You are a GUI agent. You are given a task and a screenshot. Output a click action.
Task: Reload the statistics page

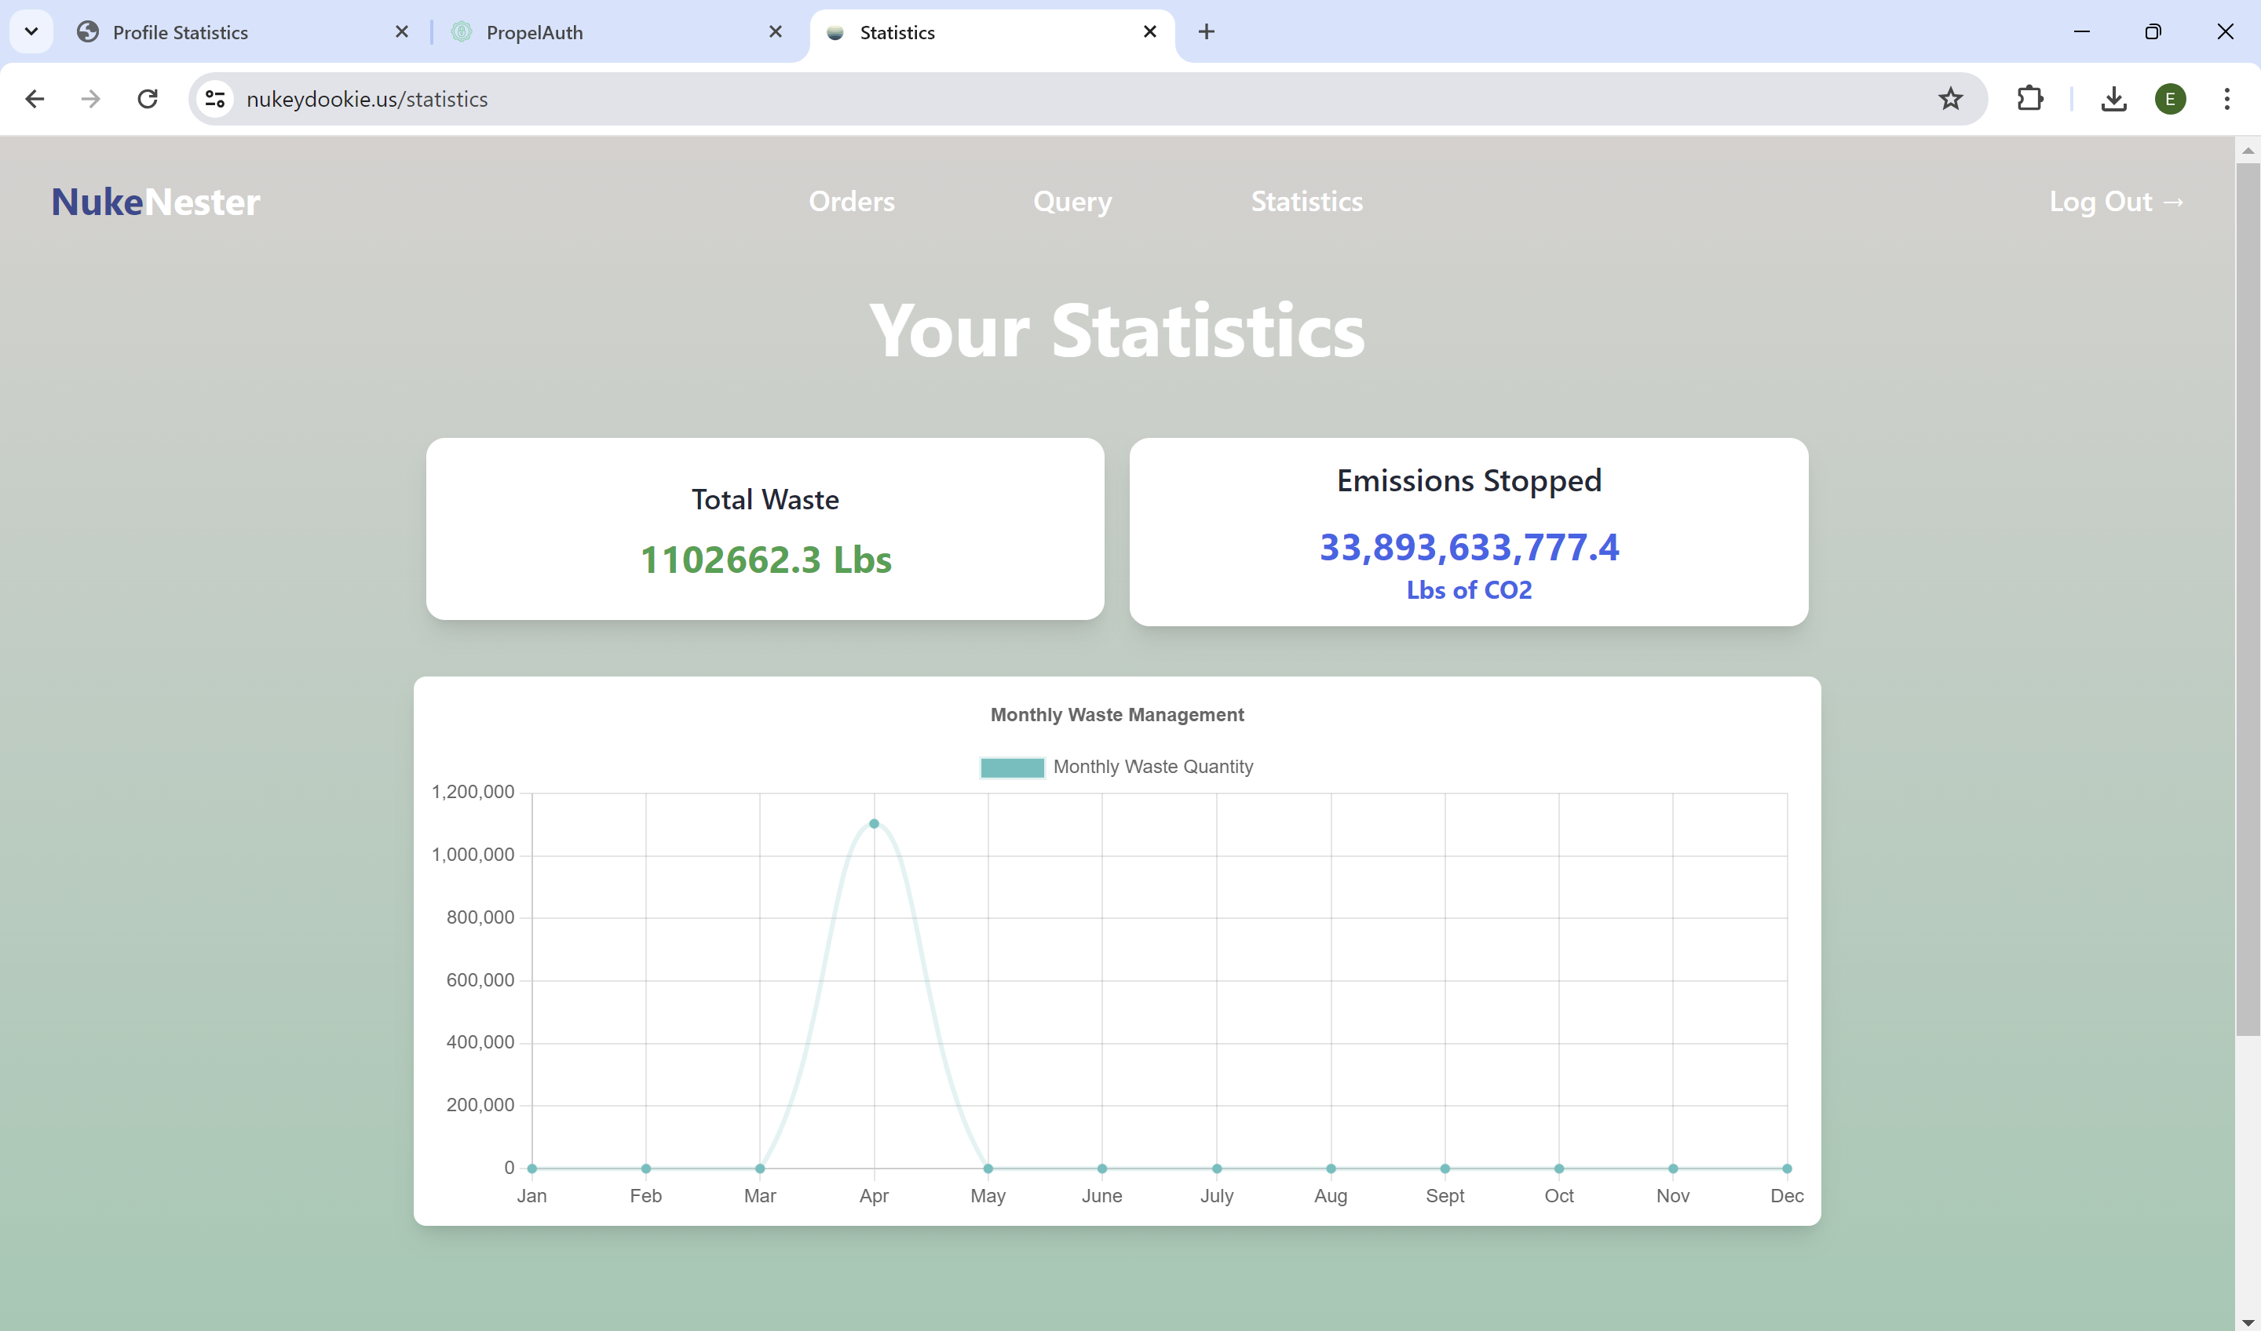(148, 99)
